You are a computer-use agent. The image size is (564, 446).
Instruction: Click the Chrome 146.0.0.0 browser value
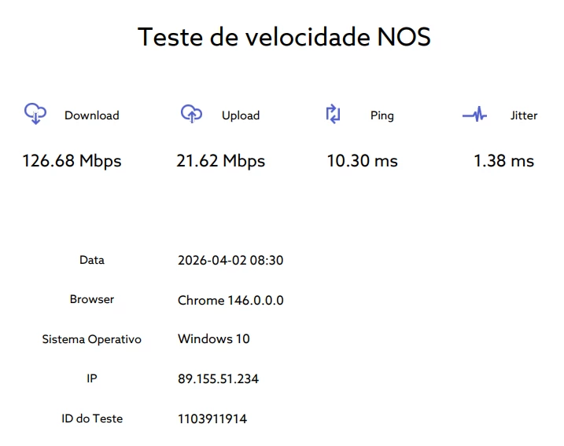point(230,300)
